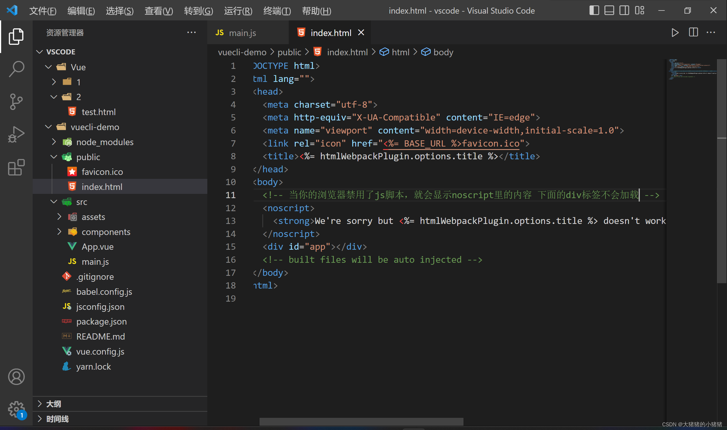Open .gitignore in the file tree
Viewport: 727px width, 430px height.
[120, 277]
